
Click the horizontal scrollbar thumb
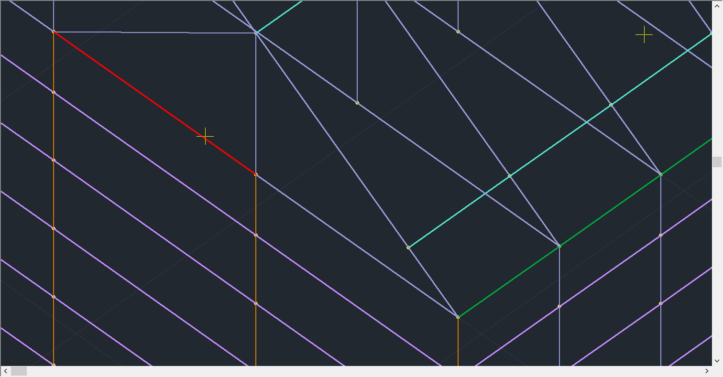click(19, 371)
